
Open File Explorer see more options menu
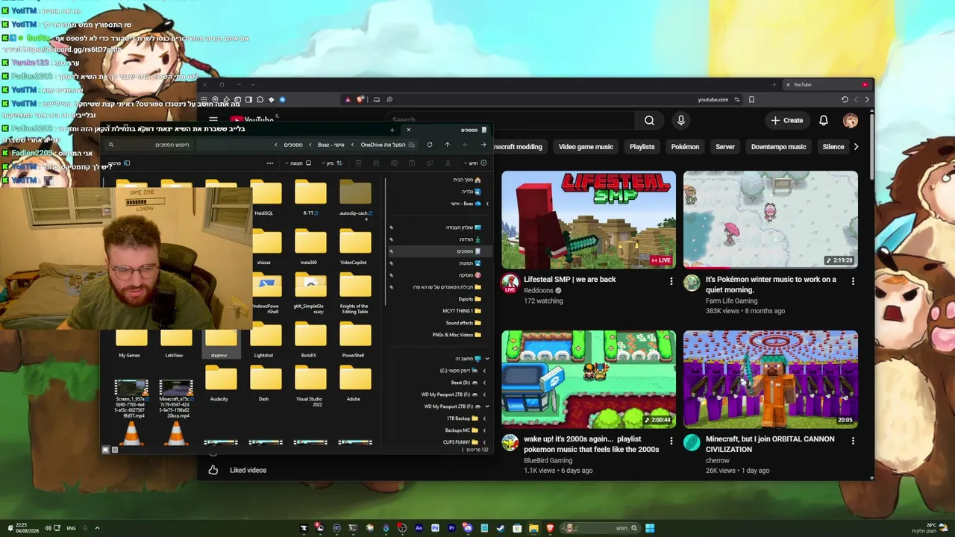[270, 163]
